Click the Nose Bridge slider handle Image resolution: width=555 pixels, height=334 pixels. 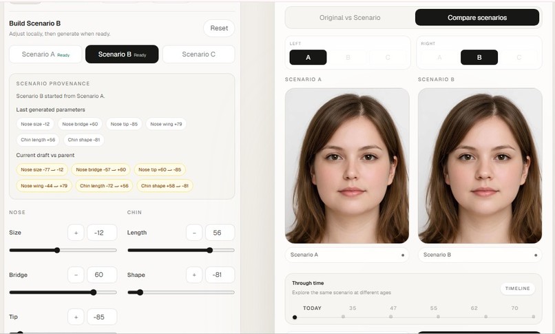(94, 292)
